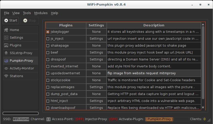Open SSLstrip-Proxy lock icon tab
This screenshot has width=213, height=124.
6,53
